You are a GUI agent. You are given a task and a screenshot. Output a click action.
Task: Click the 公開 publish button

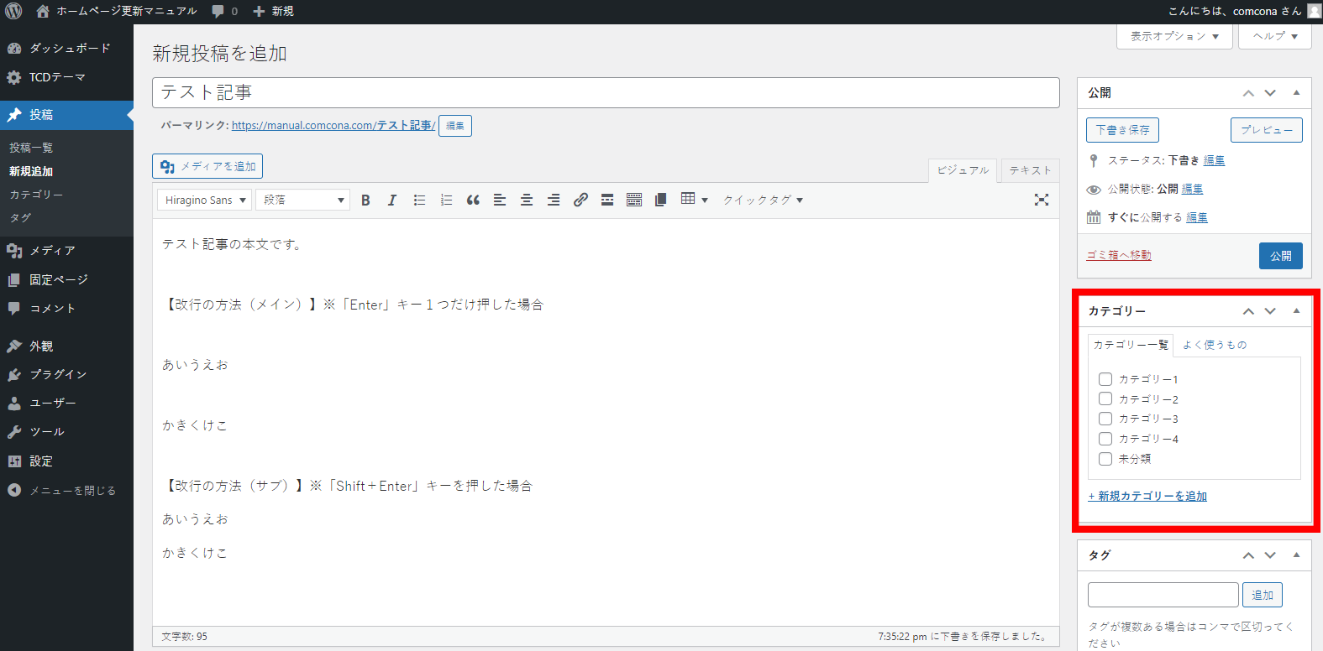tap(1280, 256)
